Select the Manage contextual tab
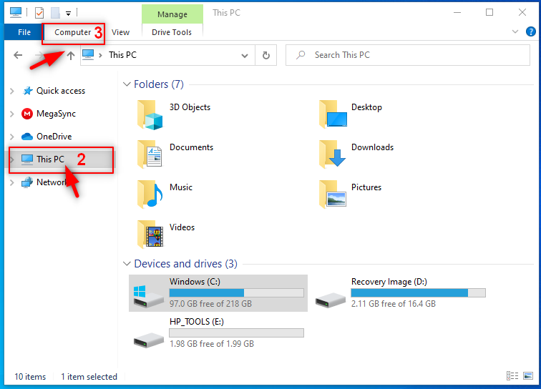Screen dimensions: 541x389 [172, 14]
